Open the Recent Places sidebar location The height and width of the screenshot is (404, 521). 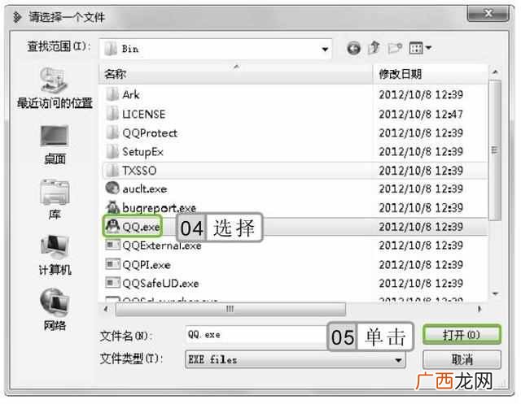click(x=55, y=88)
